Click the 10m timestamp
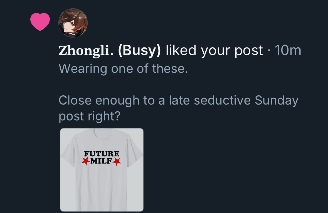 coord(288,50)
